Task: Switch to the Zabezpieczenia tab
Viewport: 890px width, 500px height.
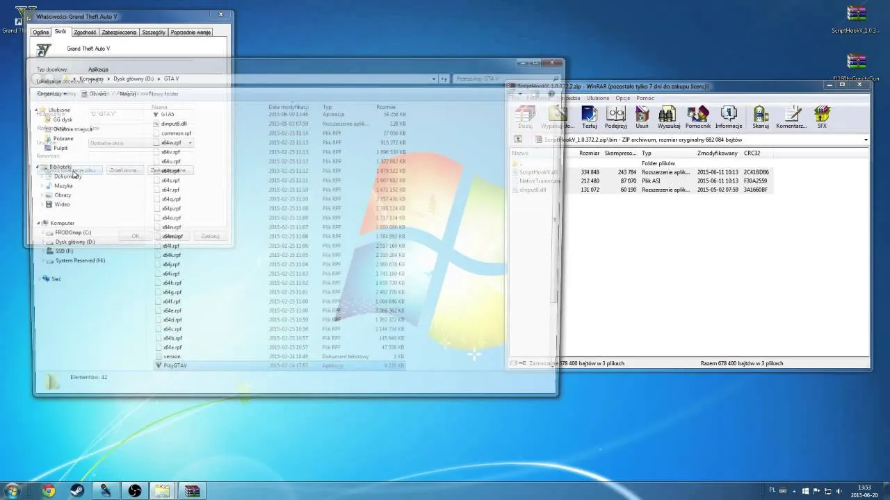Action: click(x=119, y=32)
